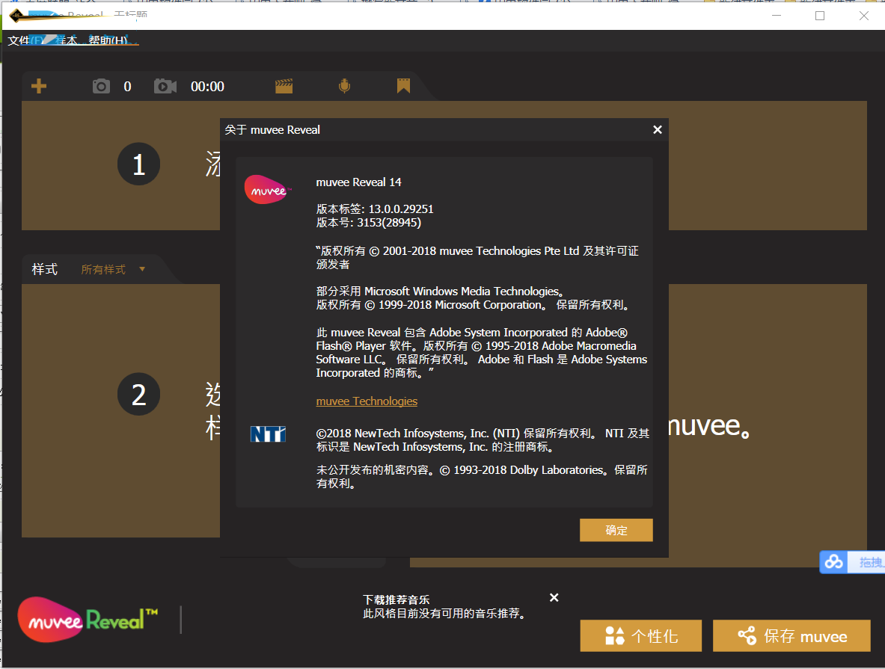Click the video camera icon beside 00:00
The height and width of the screenshot is (669, 885).
click(x=165, y=86)
